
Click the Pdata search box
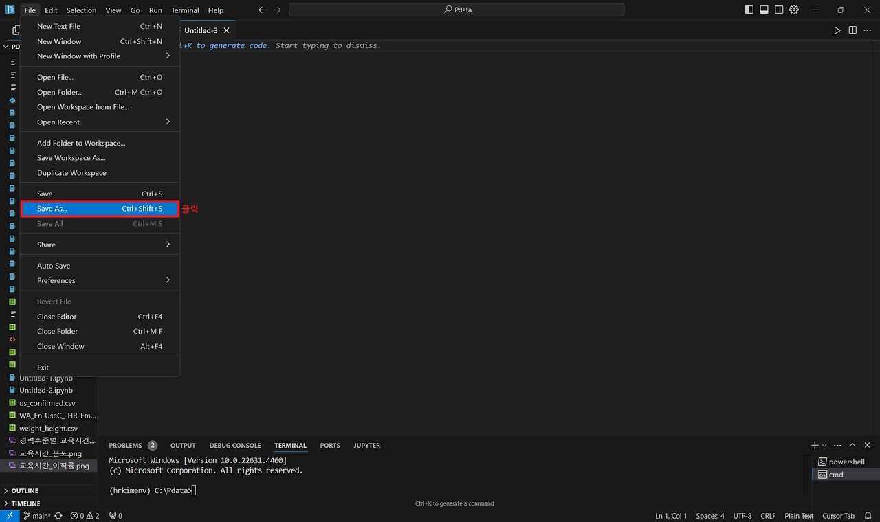(x=456, y=10)
